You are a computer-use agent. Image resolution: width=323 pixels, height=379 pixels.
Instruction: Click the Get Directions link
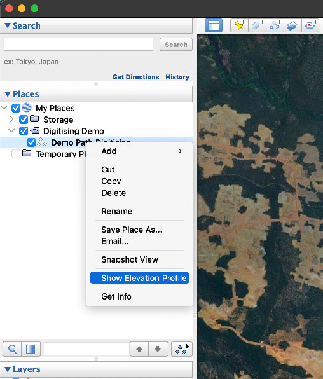tap(135, 77)
